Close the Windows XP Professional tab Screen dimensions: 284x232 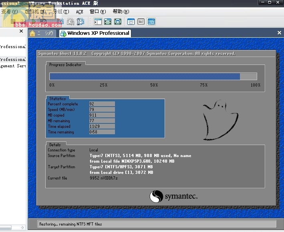tap(279, 33)
